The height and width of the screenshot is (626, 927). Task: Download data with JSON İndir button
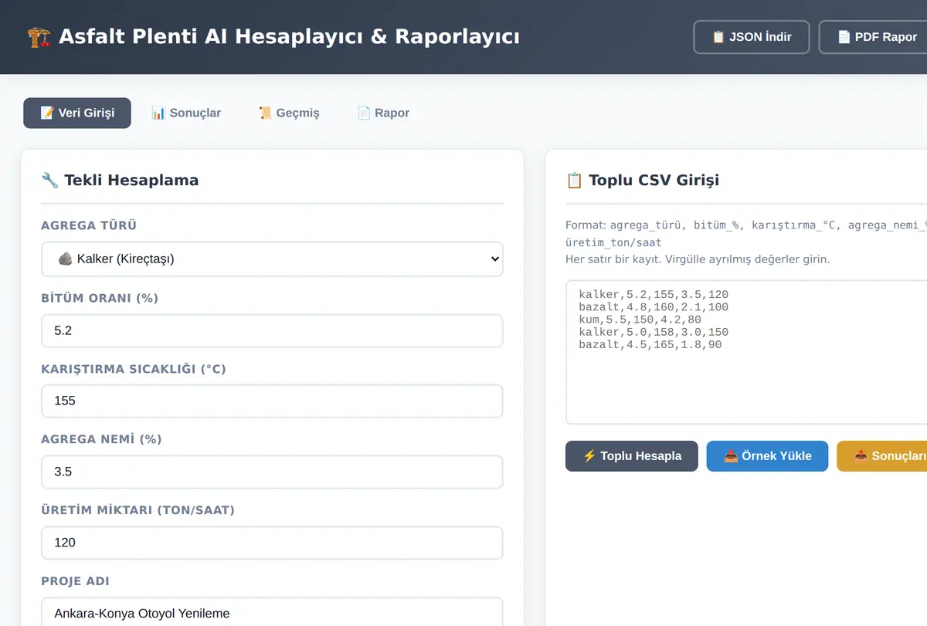(752, 37)
